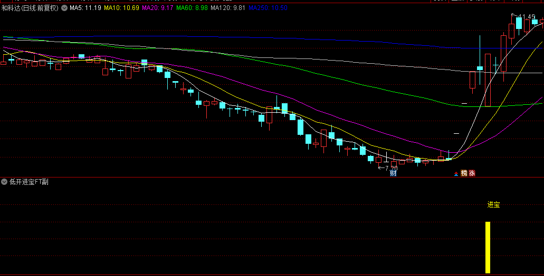Click the yellow MA10: 10.69 label

121,8
